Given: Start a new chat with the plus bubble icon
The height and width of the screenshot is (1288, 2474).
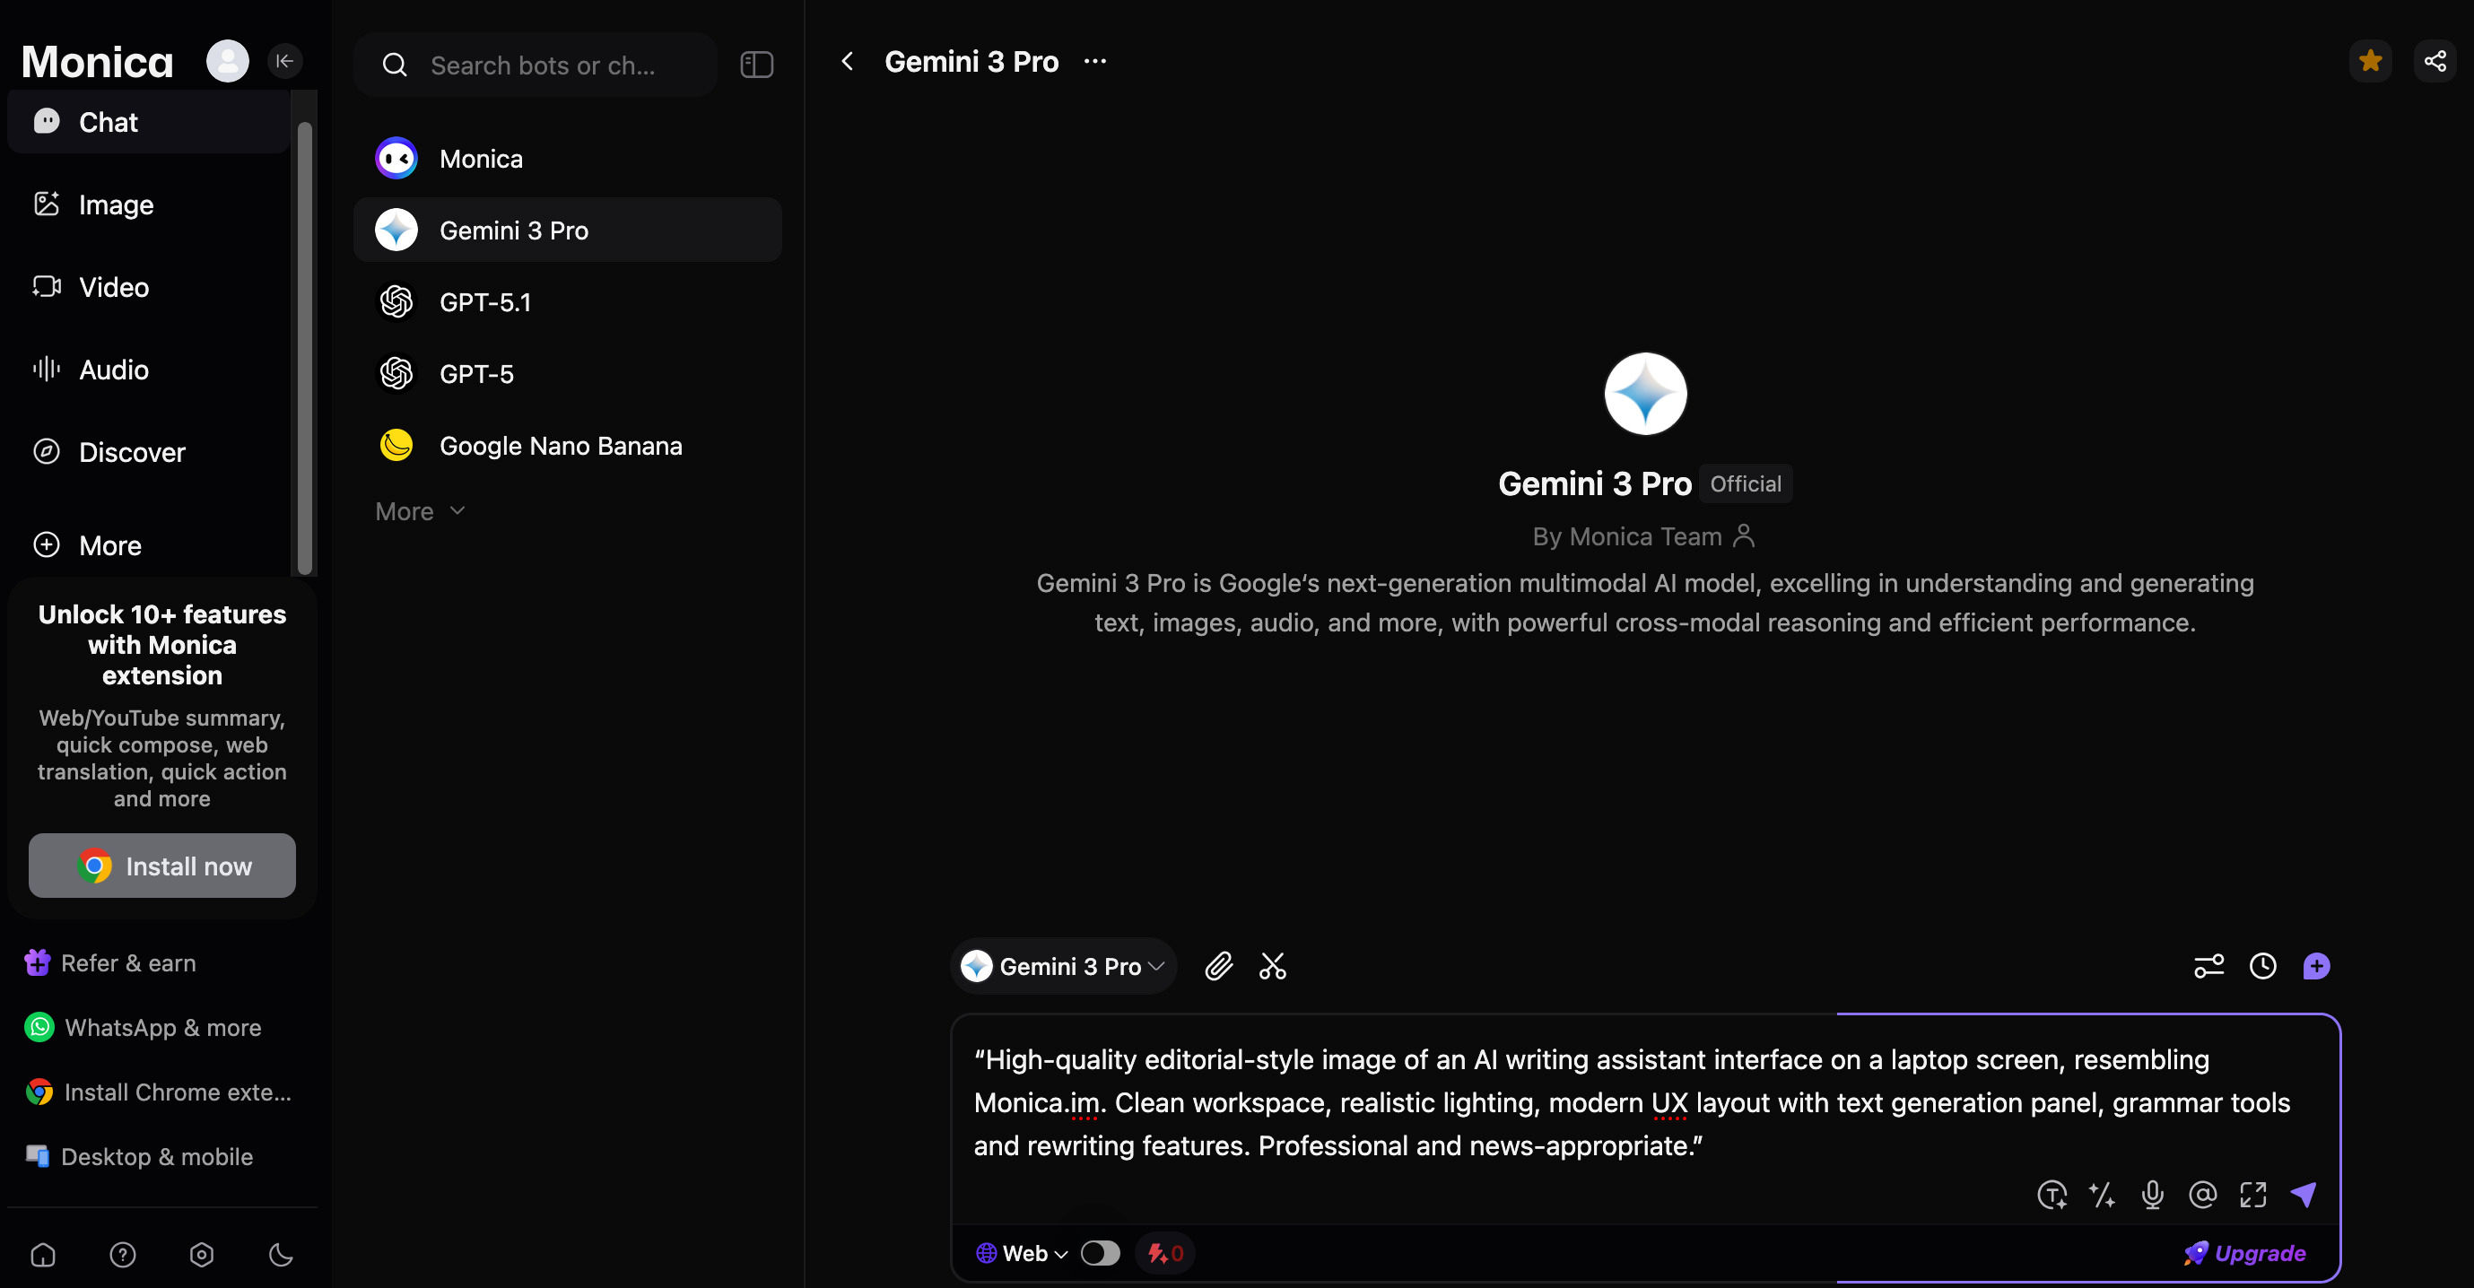Looking at the screenshot, I should click(2315, 965).
